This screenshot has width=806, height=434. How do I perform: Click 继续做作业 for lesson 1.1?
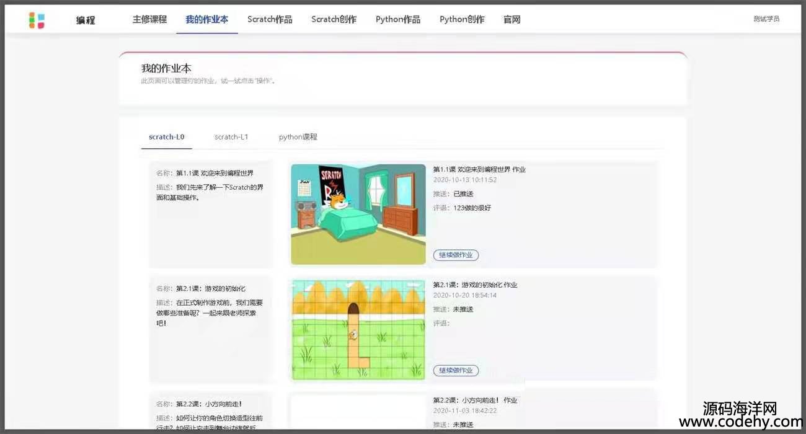pos(456,255)
